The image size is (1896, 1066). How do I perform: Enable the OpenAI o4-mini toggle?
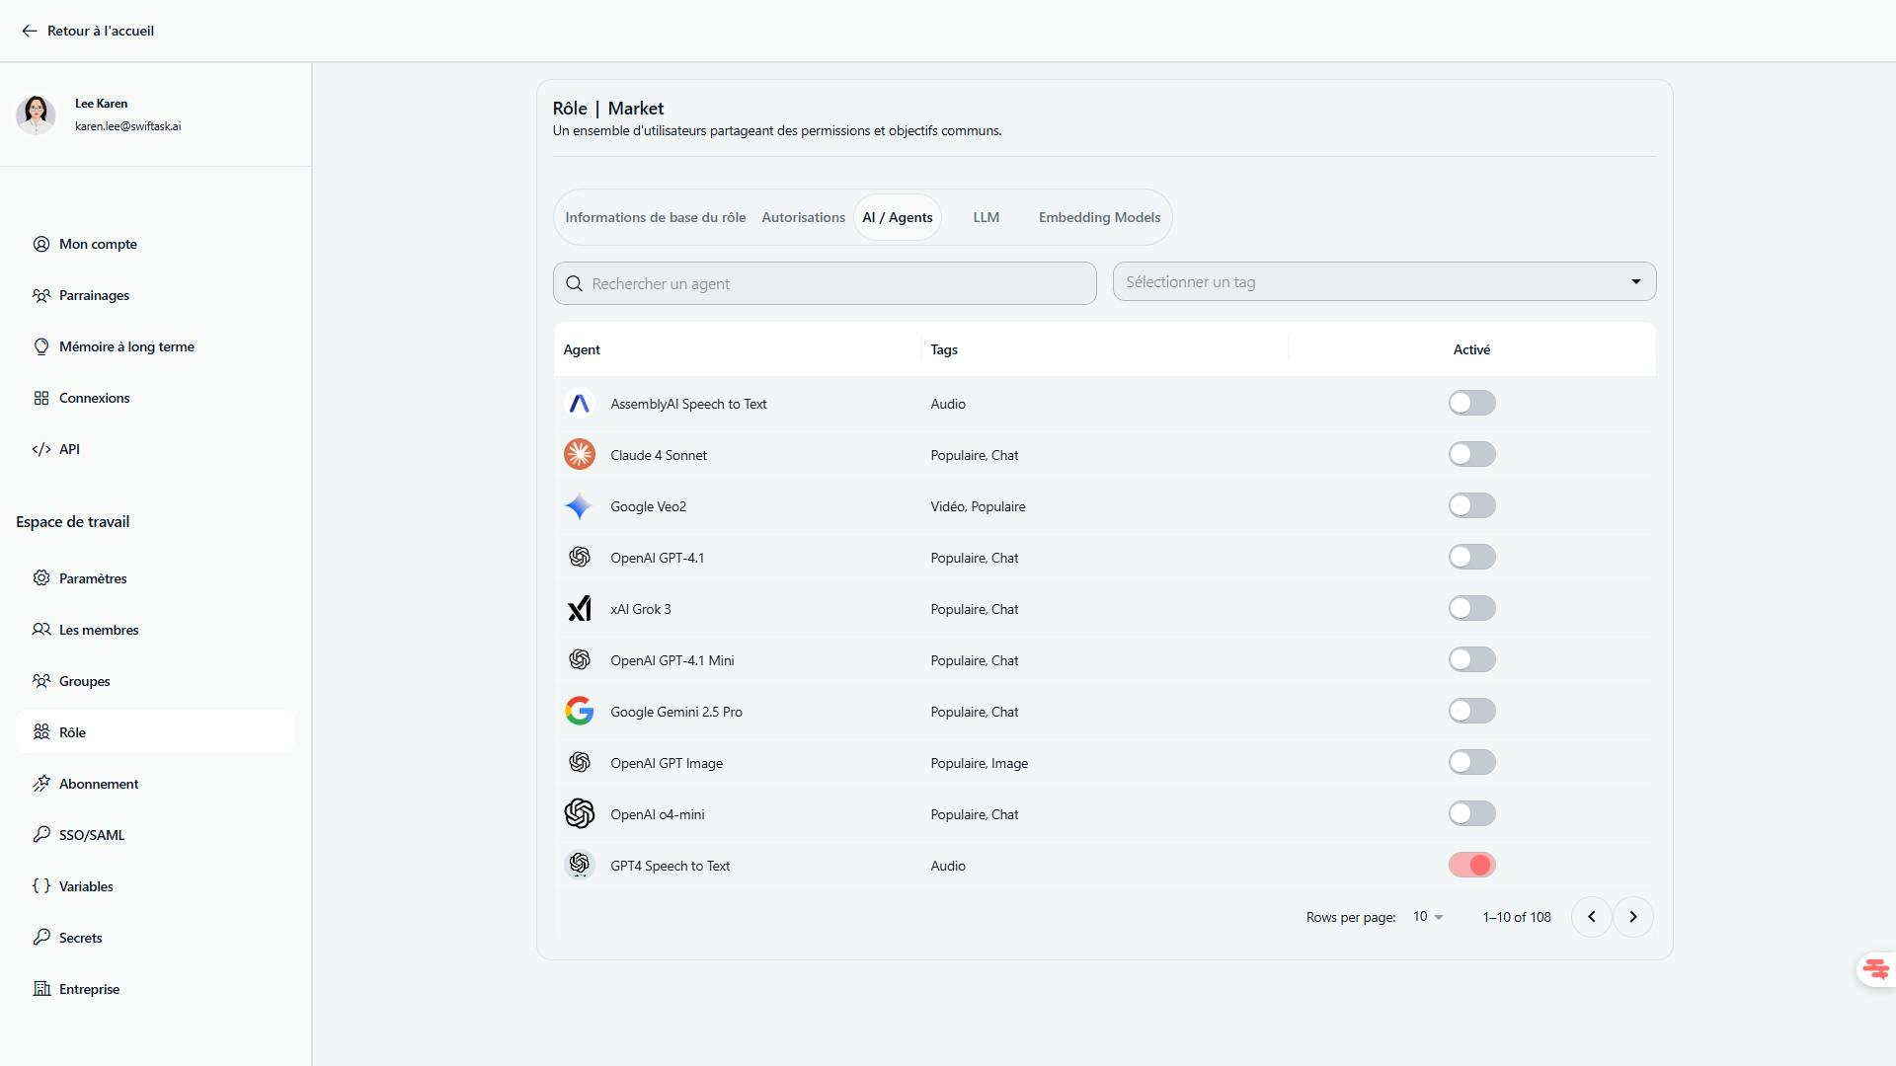[1471, 813]
